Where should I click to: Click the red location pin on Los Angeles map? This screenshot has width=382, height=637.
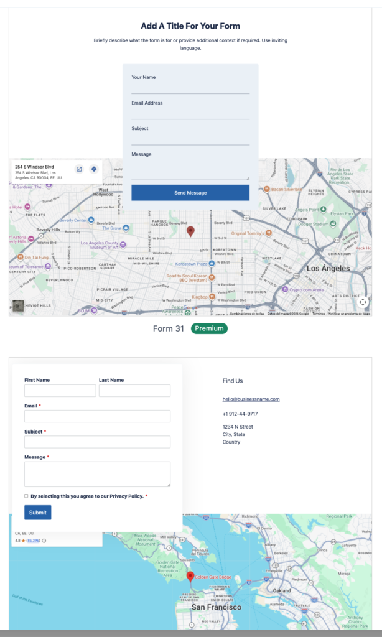click(x=190, y=231)
